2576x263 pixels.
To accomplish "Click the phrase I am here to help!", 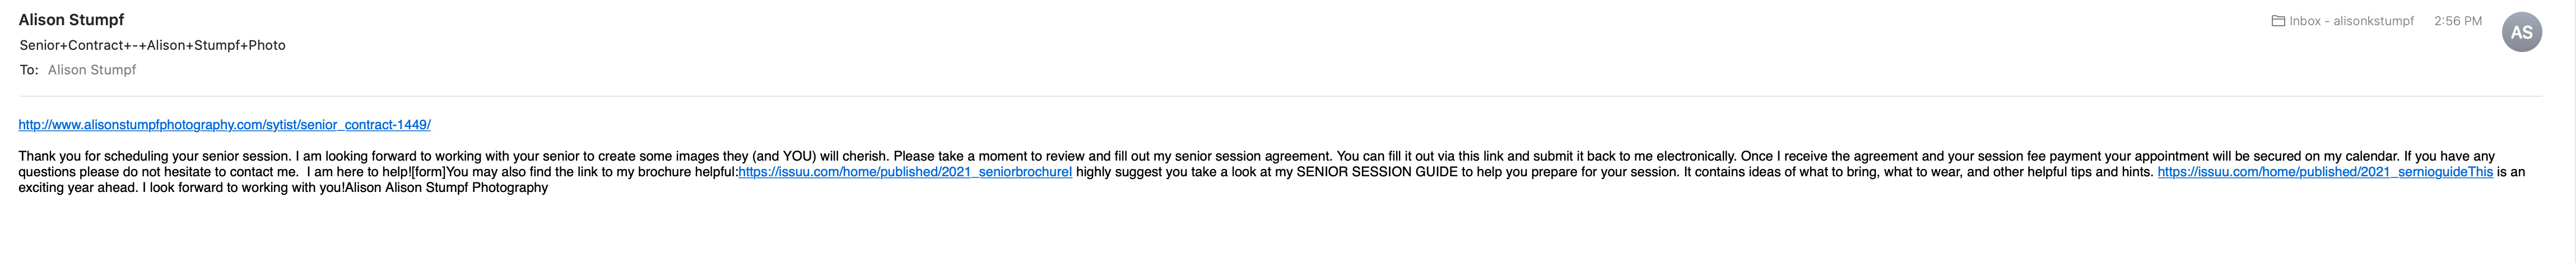I will (x=358, y=172).
